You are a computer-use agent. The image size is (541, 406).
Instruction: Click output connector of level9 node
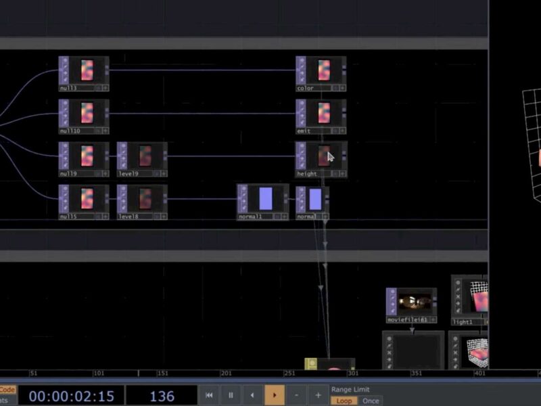[x=165, y=156]
